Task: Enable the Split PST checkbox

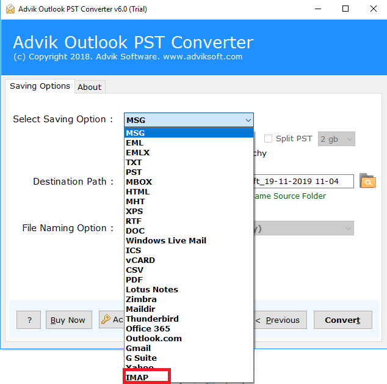Action: pyautogui.click(x=268, y=138)
